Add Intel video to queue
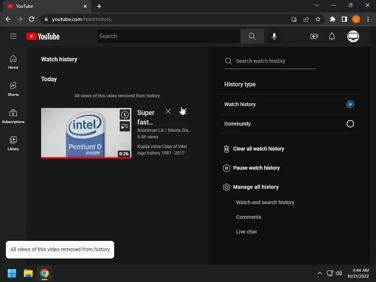376x282 pixels. pos(125,126)
